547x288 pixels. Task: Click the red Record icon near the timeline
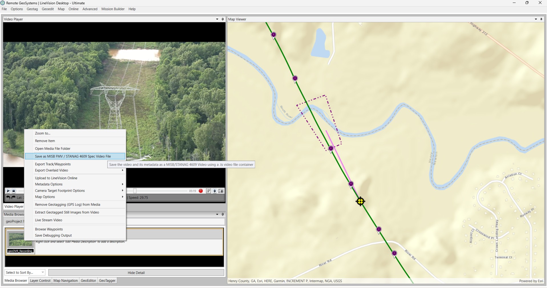click(x=201, y=191)
